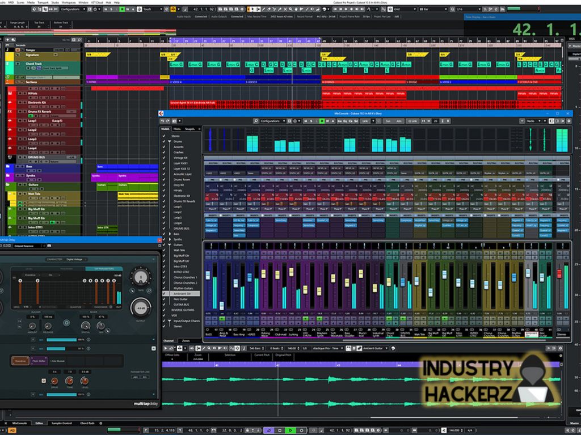Toggle visibility of the Electronic Kit channel

[164, 196]
